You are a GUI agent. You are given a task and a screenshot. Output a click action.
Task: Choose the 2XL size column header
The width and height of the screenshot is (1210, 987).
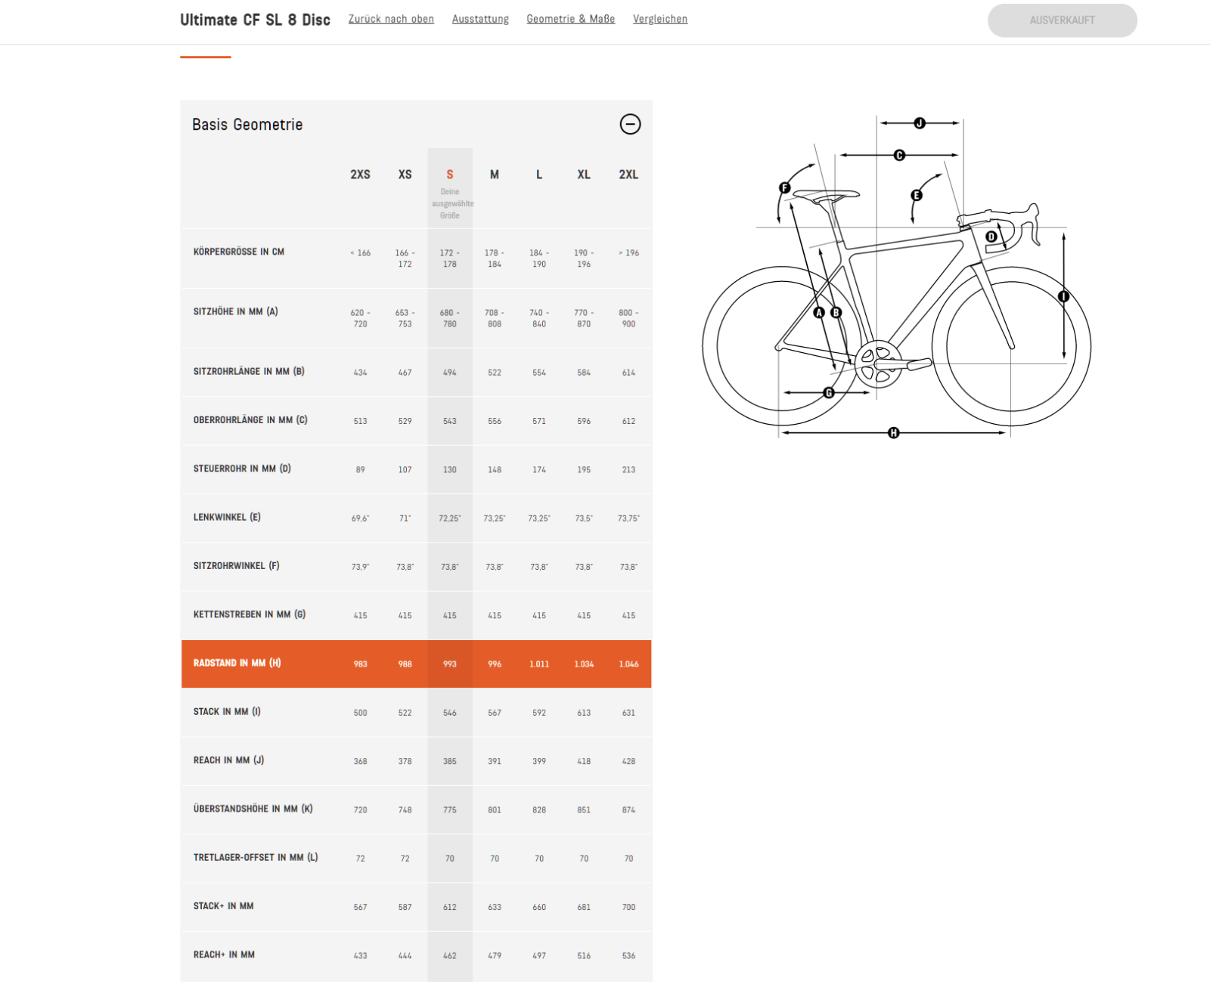(x=628, y=175)
